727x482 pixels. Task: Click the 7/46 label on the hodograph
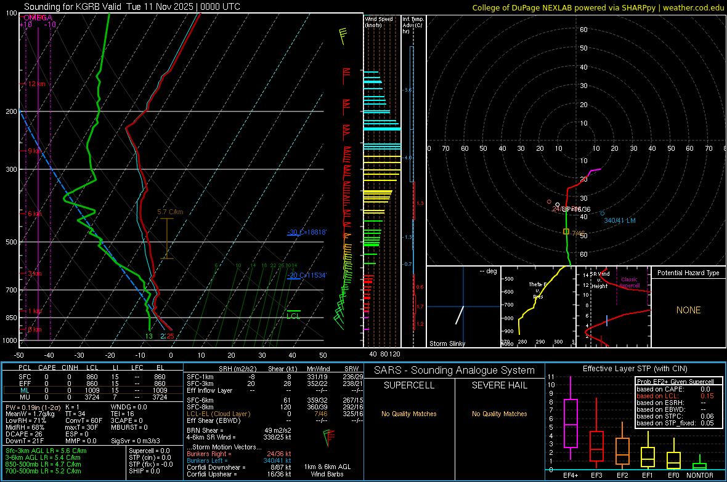pos(579,233)
